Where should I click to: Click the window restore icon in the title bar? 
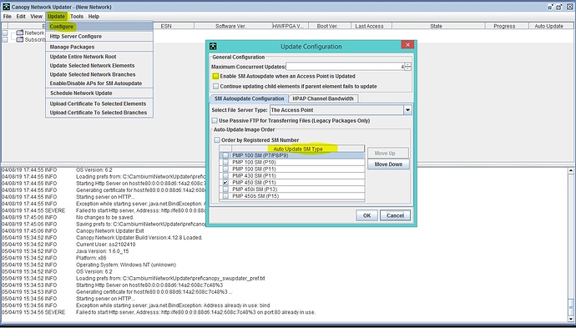coord(559,7)
